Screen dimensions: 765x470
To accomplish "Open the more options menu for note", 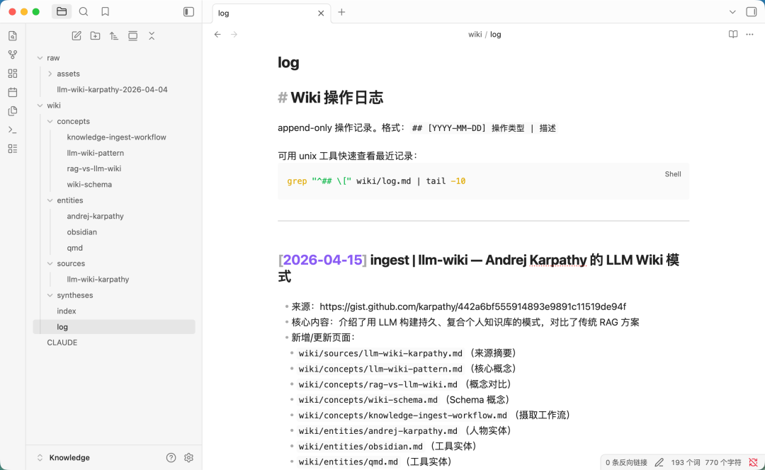I will pos(749,34).
